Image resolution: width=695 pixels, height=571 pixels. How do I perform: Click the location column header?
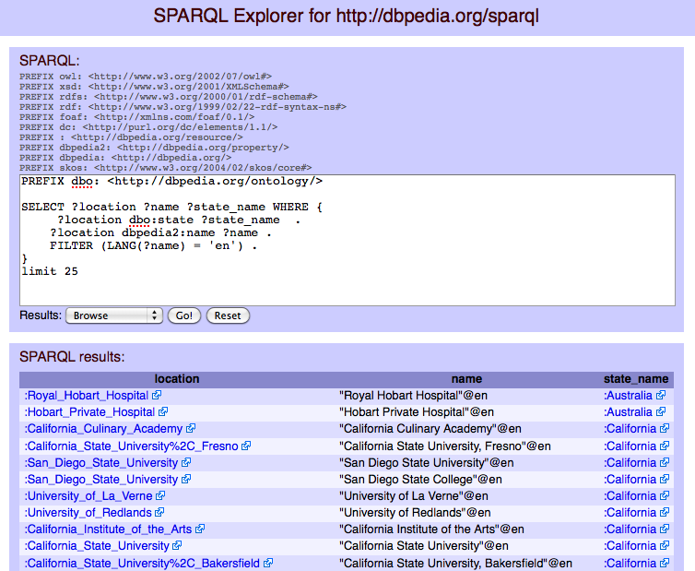[x=176, y=379]
